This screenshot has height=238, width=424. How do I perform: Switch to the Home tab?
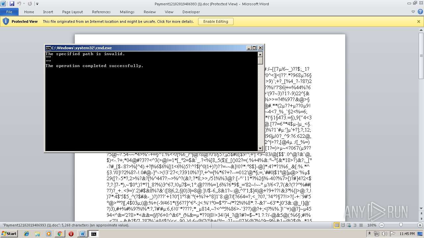pos(29,12)
